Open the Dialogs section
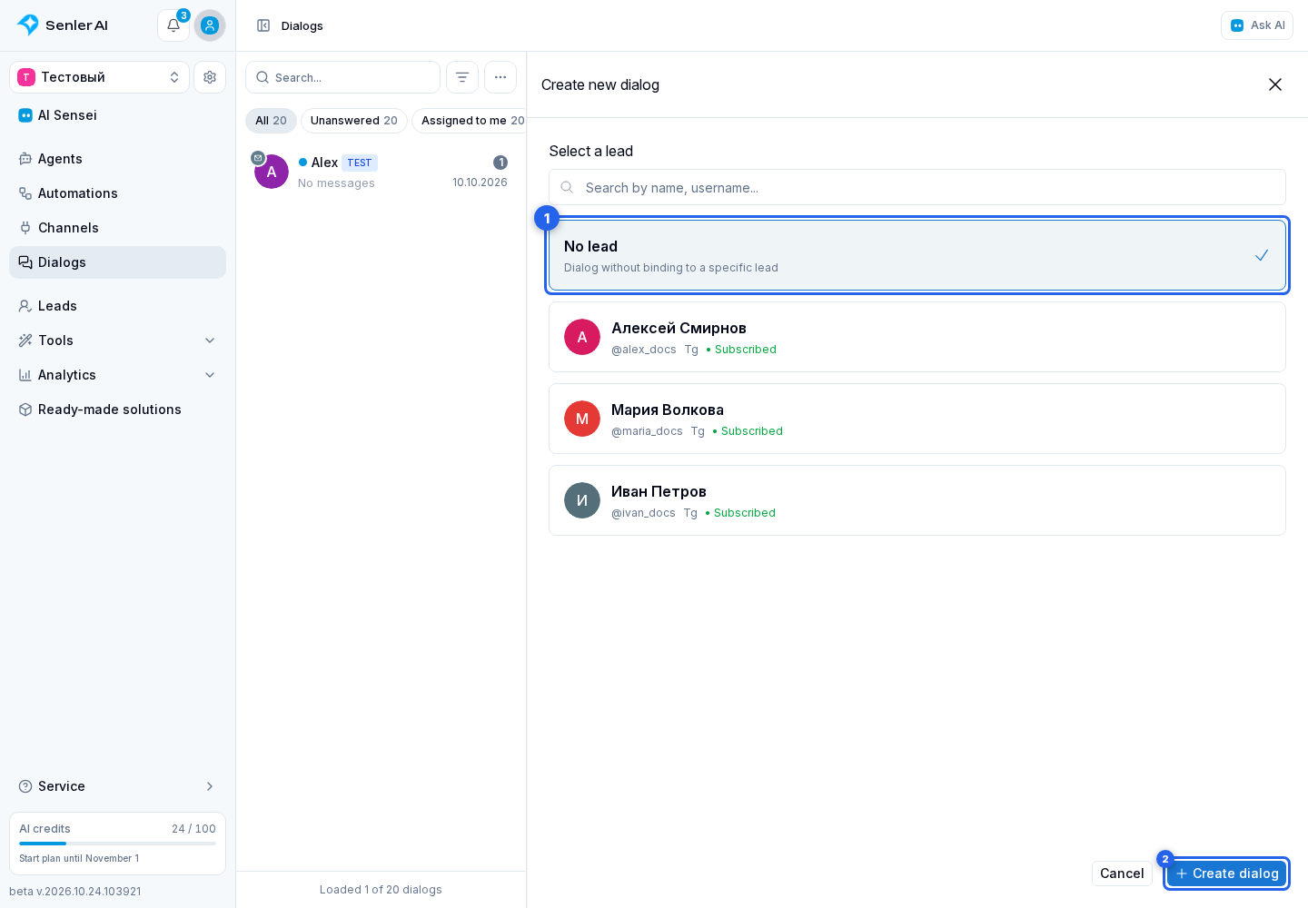This screenshot has width=1308, height=908. (x=117, y=262)
